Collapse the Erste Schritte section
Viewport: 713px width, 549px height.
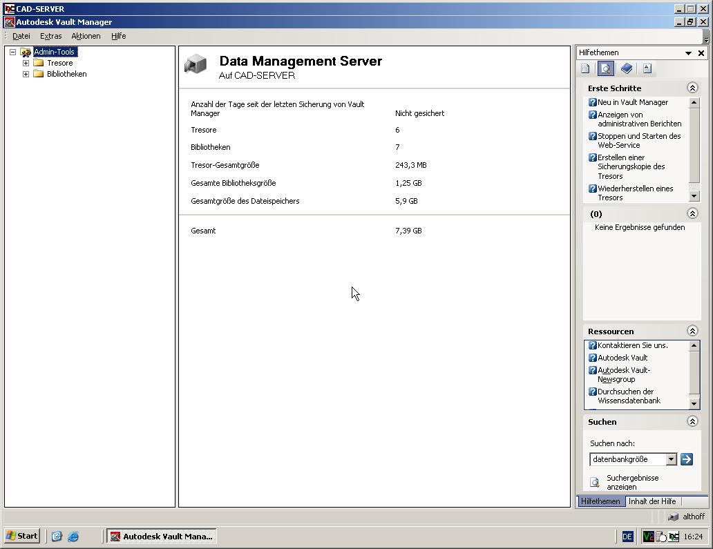tap(692, 88)
